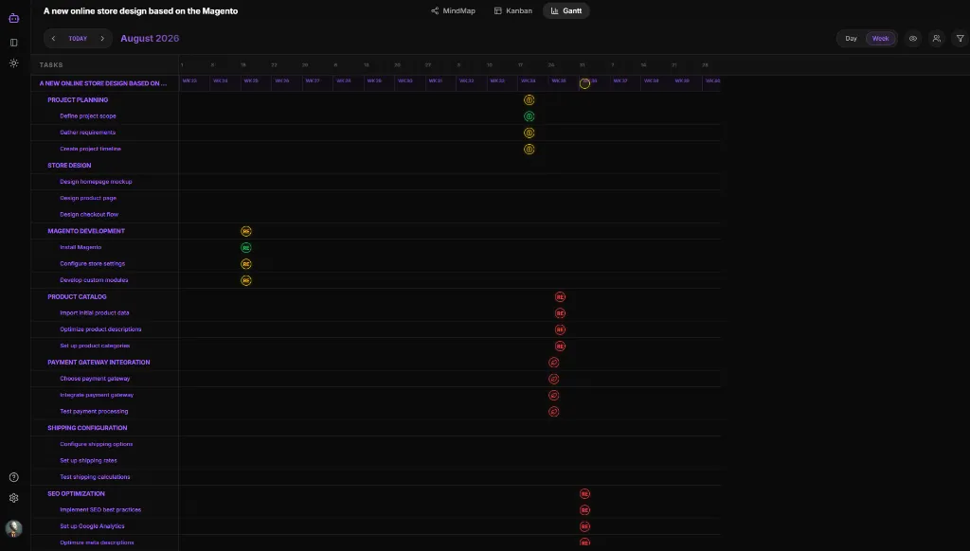Select the Gantt tab
970x551 pixels.
pyautogui.click(x=566, y=11)
